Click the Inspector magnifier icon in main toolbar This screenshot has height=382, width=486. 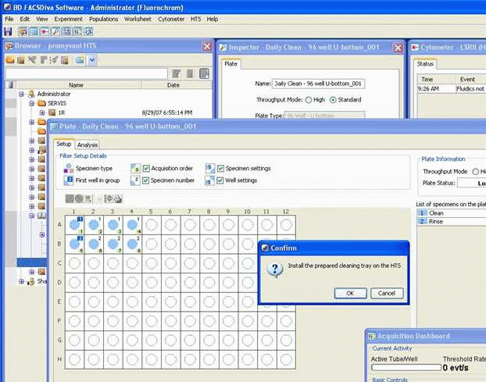(55, 31)
